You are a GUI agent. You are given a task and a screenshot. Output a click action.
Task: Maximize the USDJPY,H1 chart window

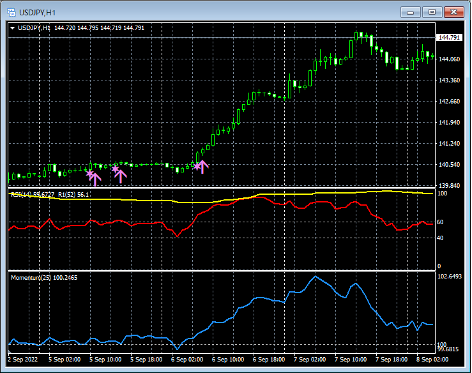pos(432,12)
